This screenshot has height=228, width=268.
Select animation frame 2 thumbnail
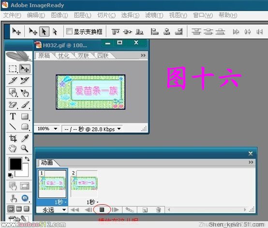click(x=84, y=183)
